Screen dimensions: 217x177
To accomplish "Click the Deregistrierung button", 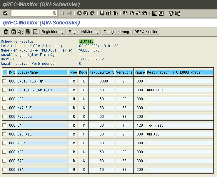I will pyautogui.click(x=116, y=32).
